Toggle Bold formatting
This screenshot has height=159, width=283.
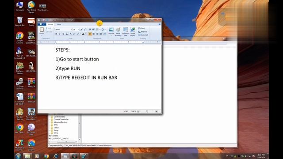click(56, 34)
